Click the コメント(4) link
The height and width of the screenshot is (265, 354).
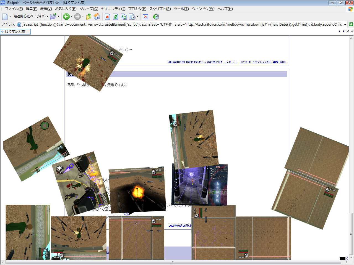(245, 62)
